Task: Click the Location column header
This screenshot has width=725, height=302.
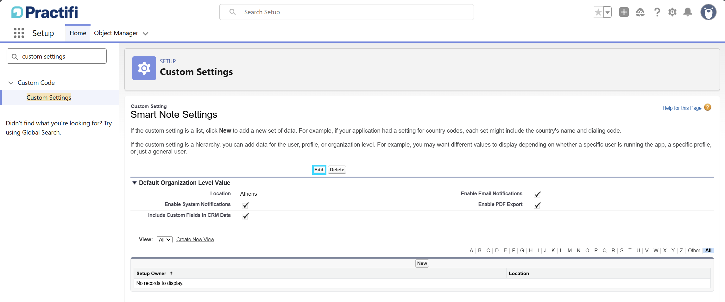Action: click(519, 273)
